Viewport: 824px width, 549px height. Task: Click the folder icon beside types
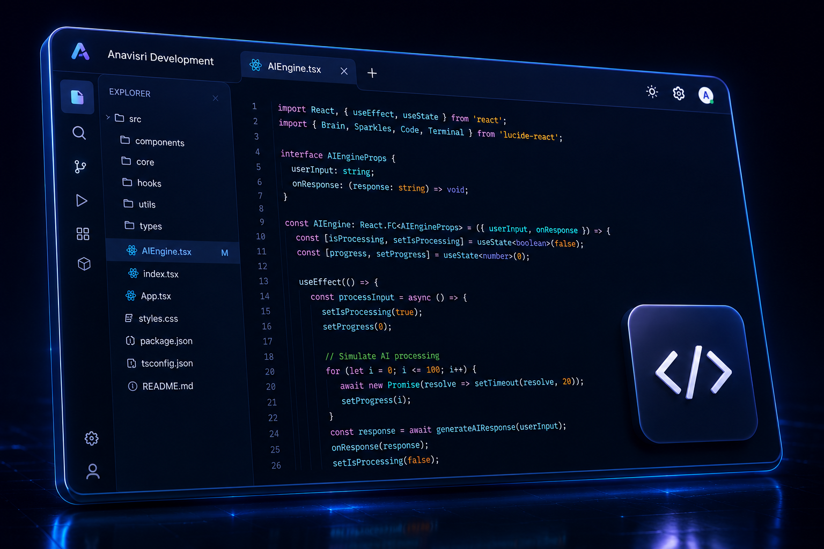pyautogui.click(x=129, y=225)
